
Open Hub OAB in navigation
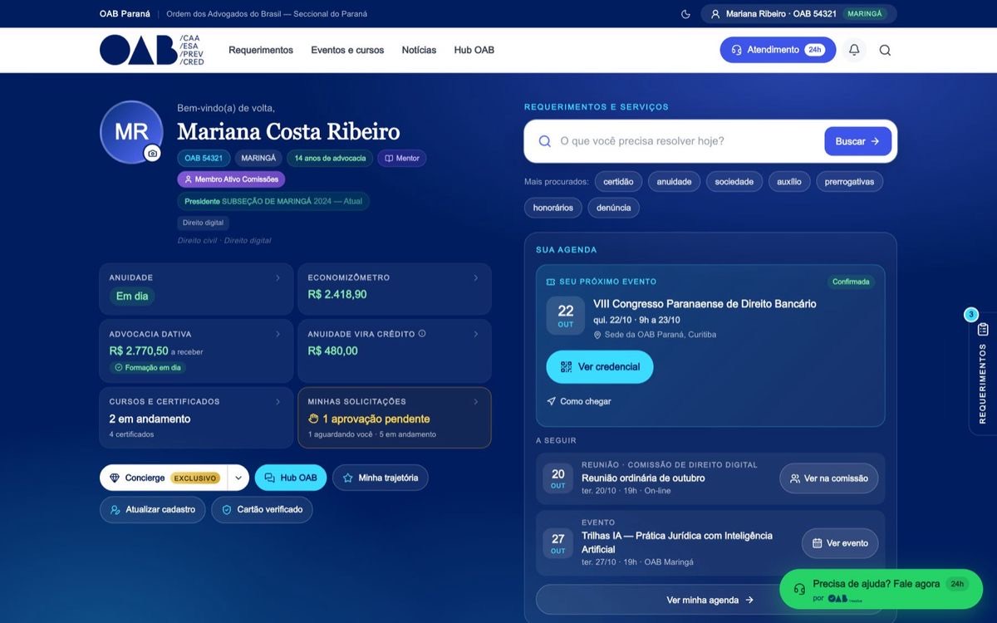pos(474,50)
